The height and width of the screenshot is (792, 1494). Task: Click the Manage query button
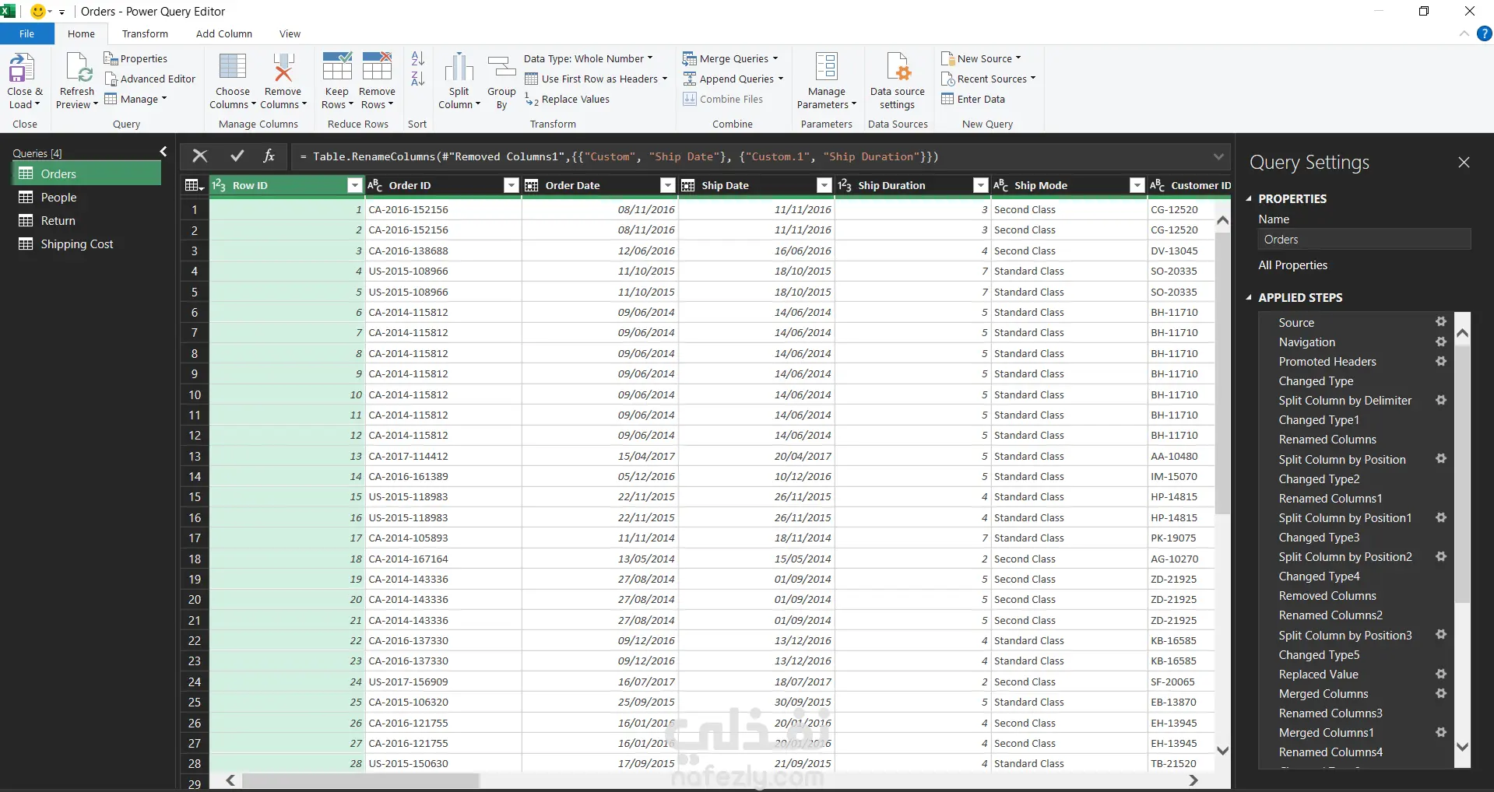tap(135, 99)
